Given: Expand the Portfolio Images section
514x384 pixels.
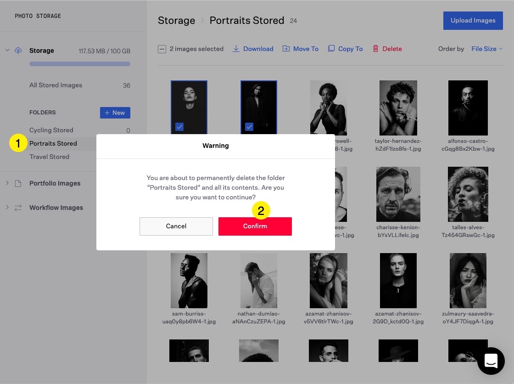Looking at the screenshot, I should tap(7, 183).
